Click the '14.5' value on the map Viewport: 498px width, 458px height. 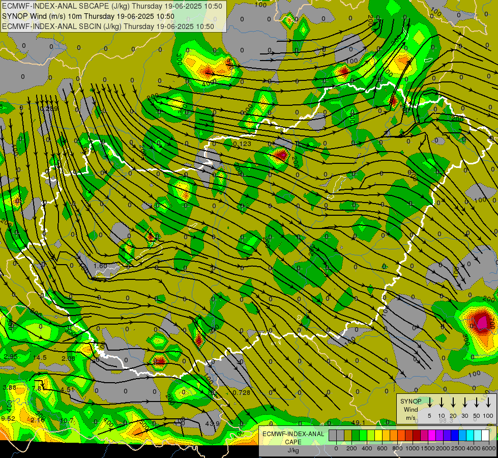coord(40,358)
